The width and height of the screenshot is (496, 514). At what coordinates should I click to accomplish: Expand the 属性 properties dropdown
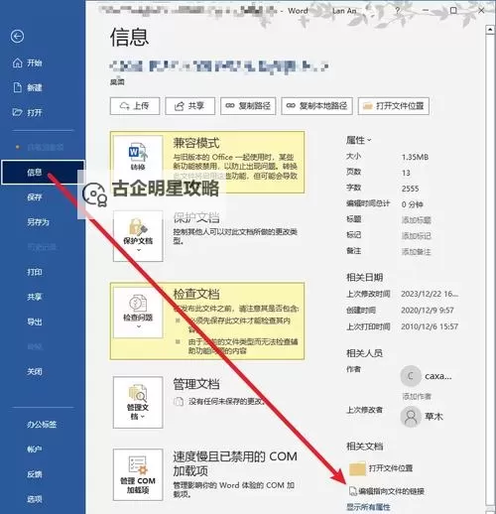[358, 140]
